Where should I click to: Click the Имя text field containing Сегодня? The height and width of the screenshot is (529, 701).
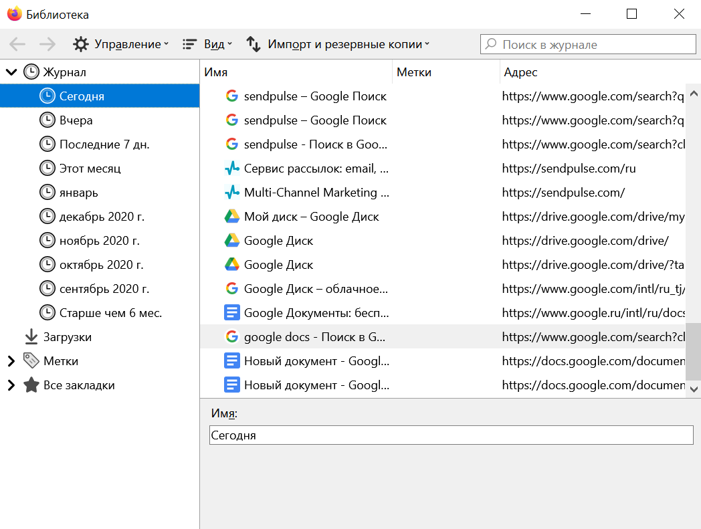tap(451, 435)
